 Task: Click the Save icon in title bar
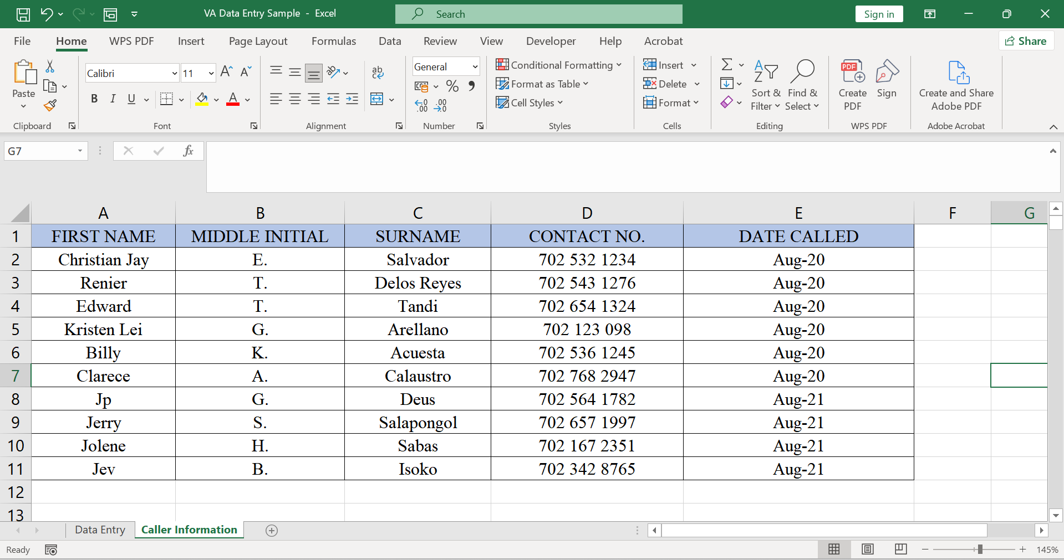click(23, 14)
